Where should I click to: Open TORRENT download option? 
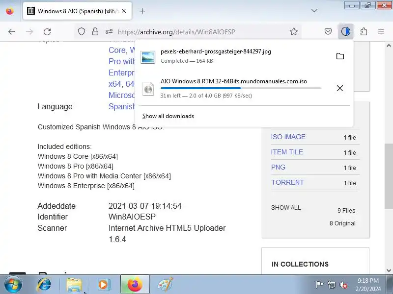point(287,182)
